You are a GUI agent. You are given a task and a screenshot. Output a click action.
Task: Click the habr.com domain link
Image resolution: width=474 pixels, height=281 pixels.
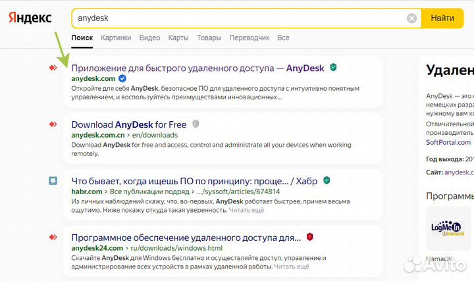(x=87, y=192)
